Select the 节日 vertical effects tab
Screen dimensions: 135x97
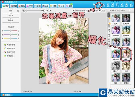(109, 41)
